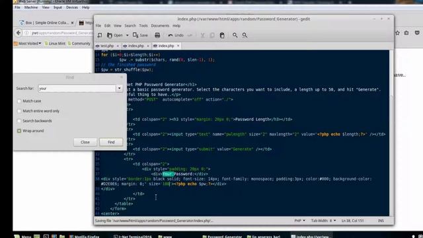Click Firefox bookmarks list icon
This screenshot has height=238, width=423.
[x=406, y=33]
